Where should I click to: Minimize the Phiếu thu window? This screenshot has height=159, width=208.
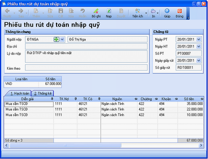point(194,4)
